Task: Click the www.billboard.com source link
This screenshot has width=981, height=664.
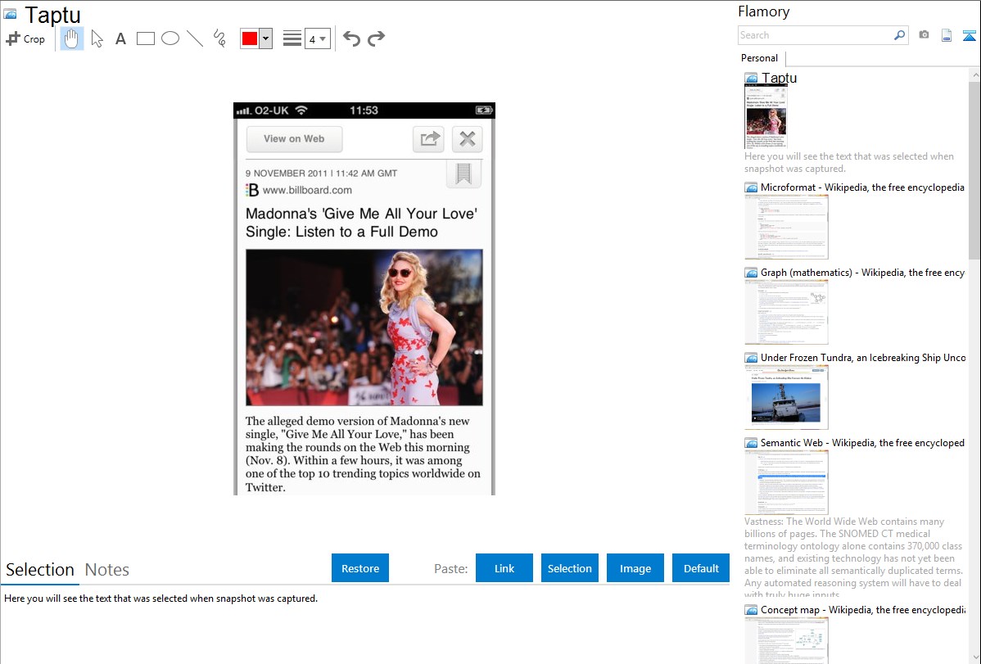Action: pyautogui.click(x=307, y=190)
